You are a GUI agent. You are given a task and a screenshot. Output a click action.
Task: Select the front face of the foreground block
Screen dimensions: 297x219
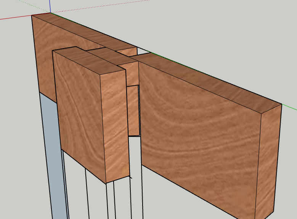[x=78, y=114]
